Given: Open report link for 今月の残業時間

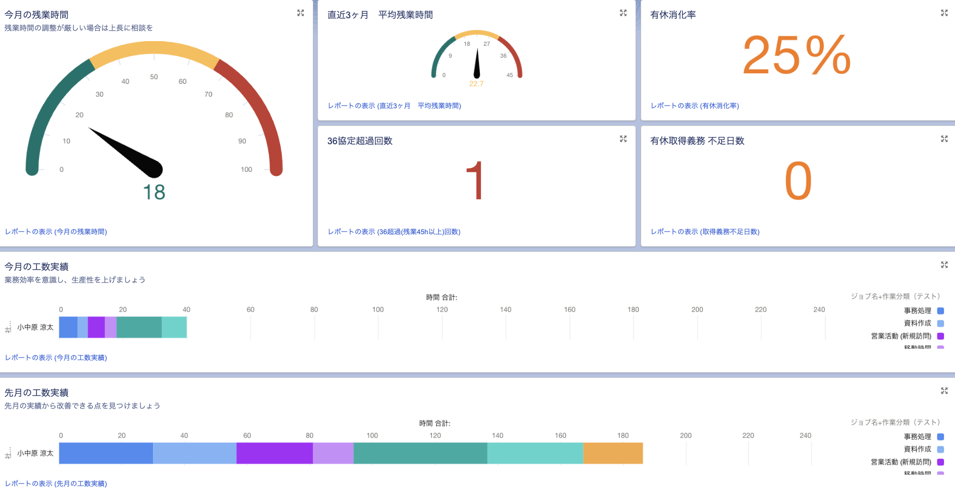Looking at the screenshot, I should tap(56, 232).
